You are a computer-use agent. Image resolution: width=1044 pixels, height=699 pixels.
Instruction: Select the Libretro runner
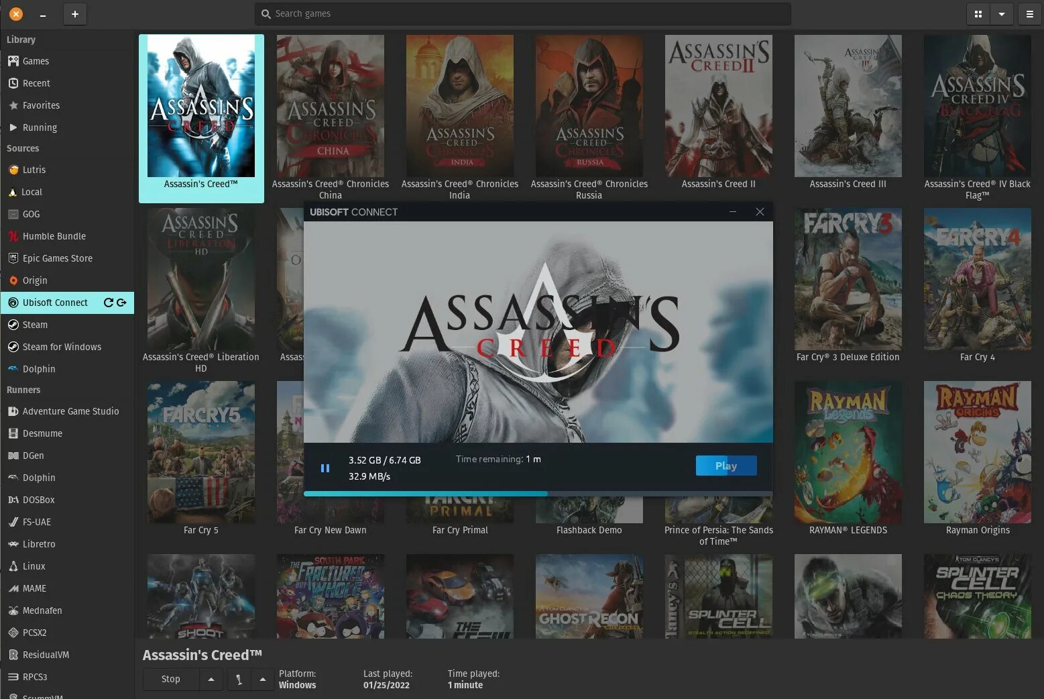point(67,544)
